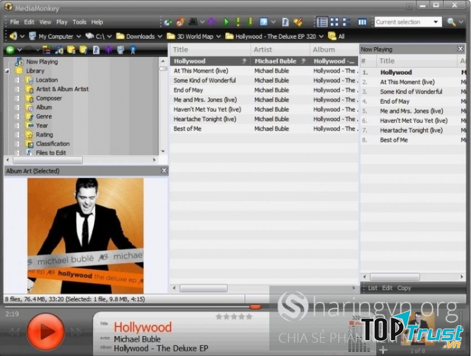Viewport: 471px width, 356px height.
Task: Open the Play menu
Action: [62, 22]
